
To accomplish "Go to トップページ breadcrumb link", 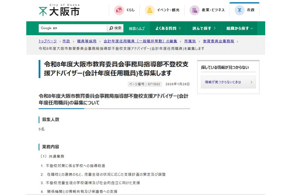I will [x=48, y=41].
